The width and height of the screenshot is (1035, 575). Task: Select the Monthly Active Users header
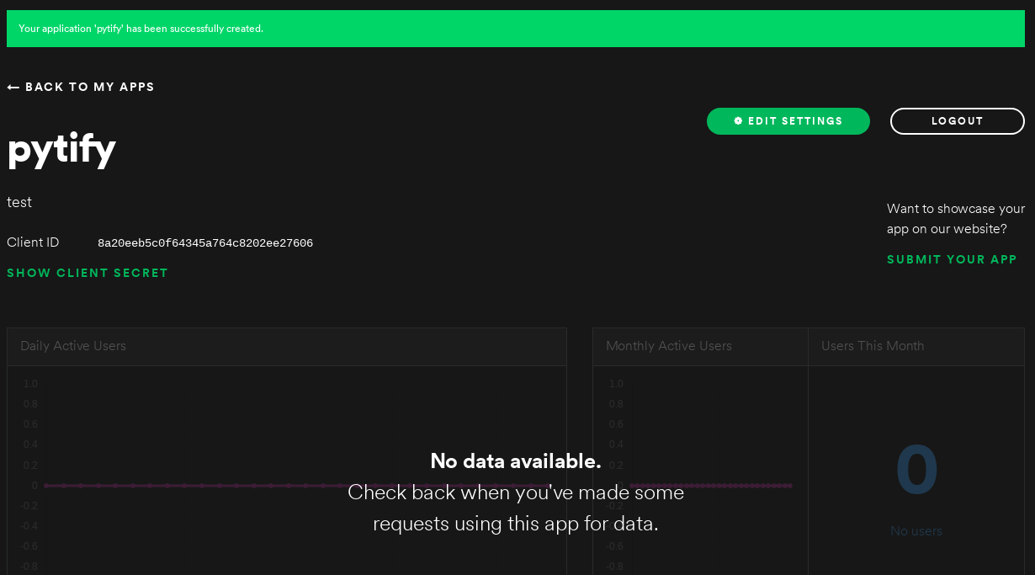click(x=669, y=346)
